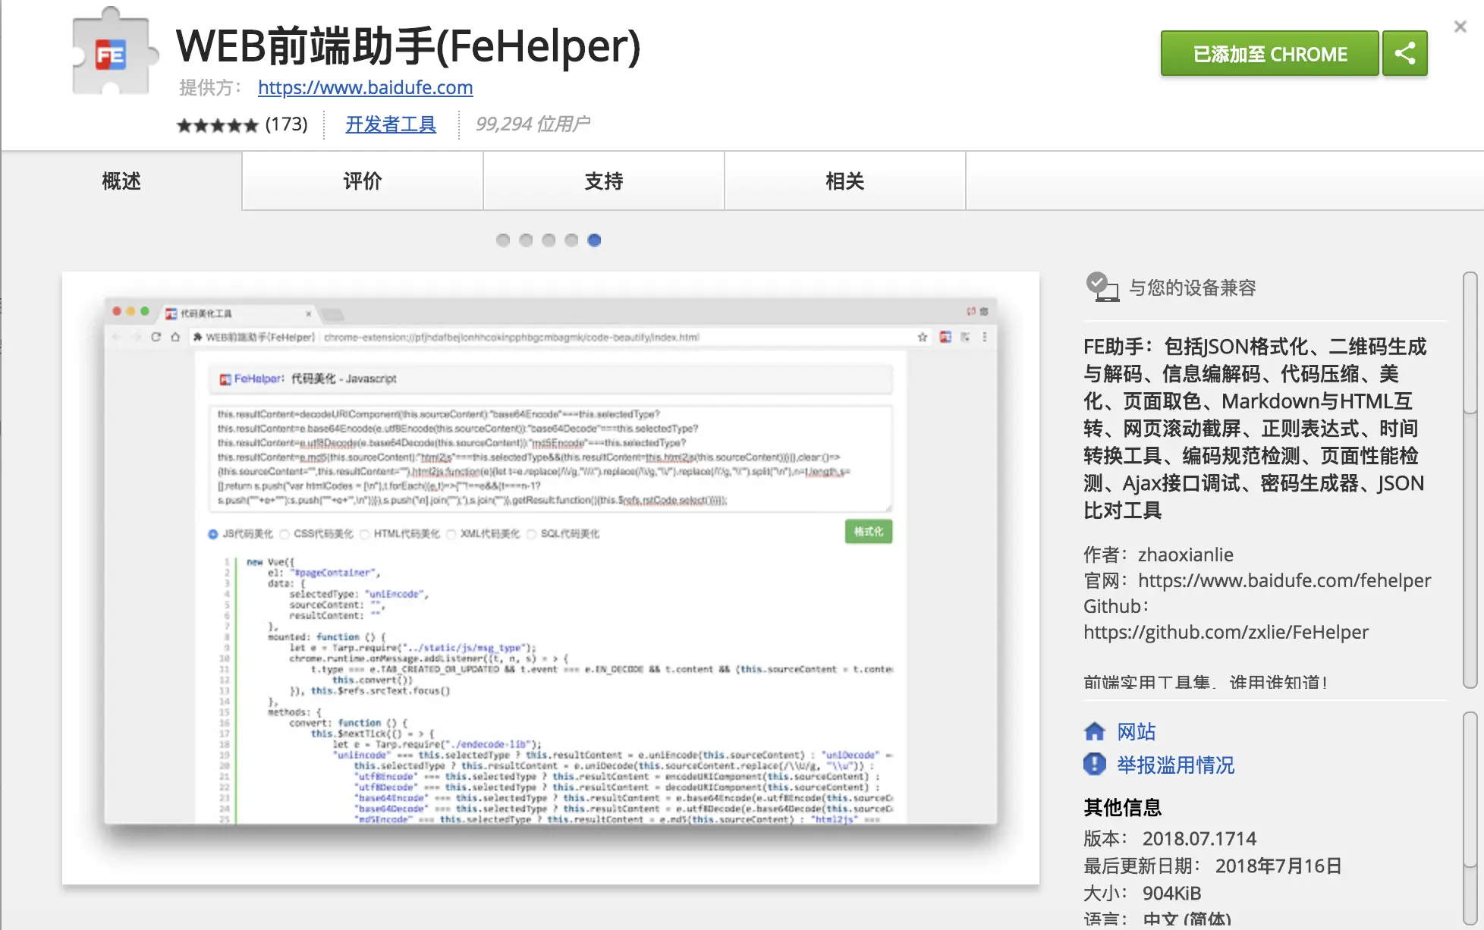This screenshot has height=930, width=1484.
Task: Click the page reload icon
Action: coord(156,337)
